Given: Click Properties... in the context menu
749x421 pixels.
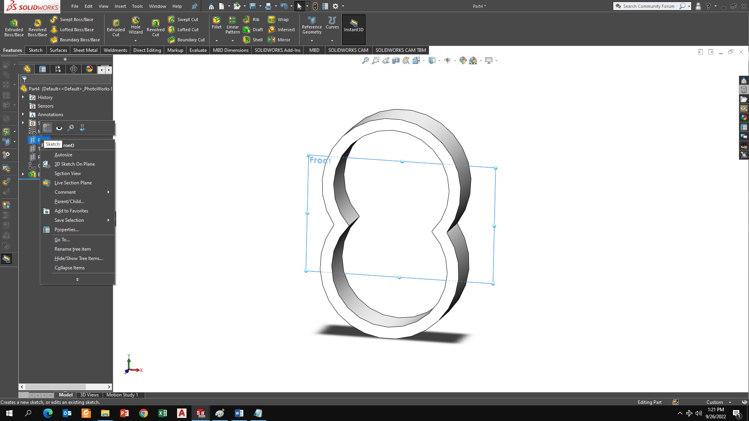Looking at the screenshot, I should pos(66,230).
